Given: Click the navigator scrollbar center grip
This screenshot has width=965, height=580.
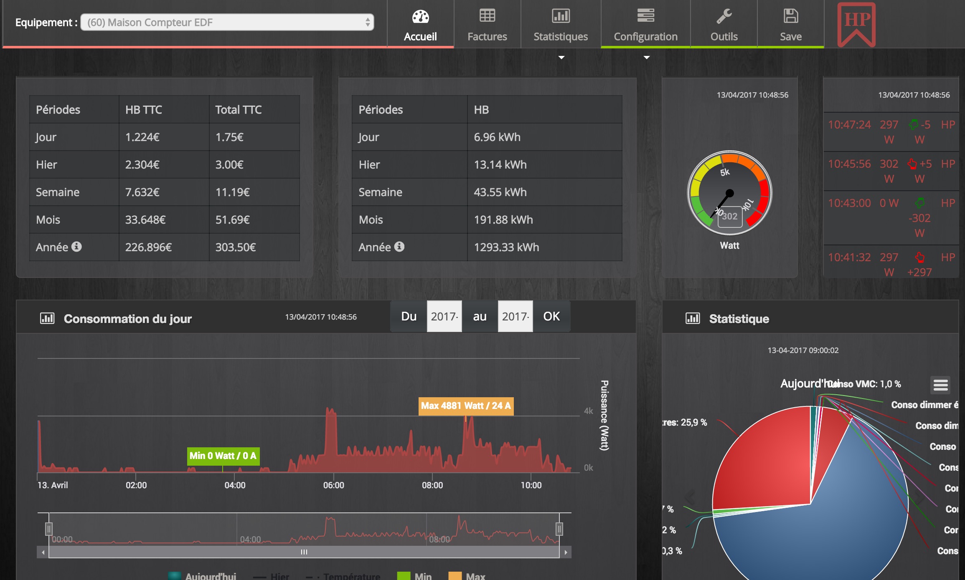Looking at the screenshot, I should coord(304,552).
